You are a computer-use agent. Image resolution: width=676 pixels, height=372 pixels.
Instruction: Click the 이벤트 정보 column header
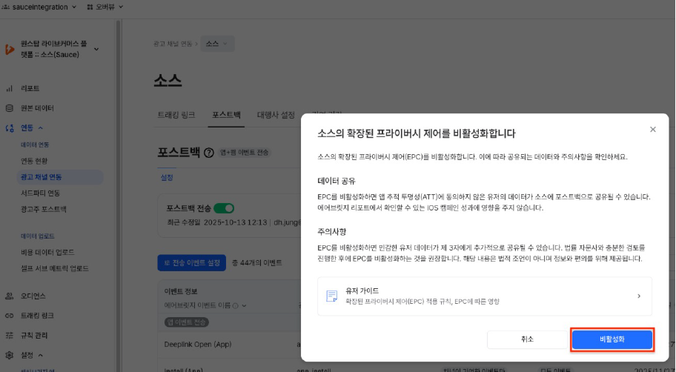point(181,291)
